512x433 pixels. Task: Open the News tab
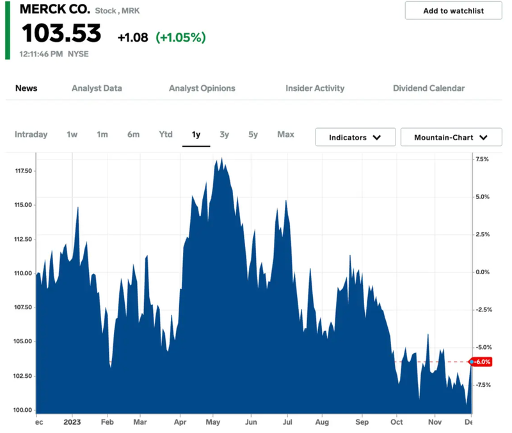point(26,88)
